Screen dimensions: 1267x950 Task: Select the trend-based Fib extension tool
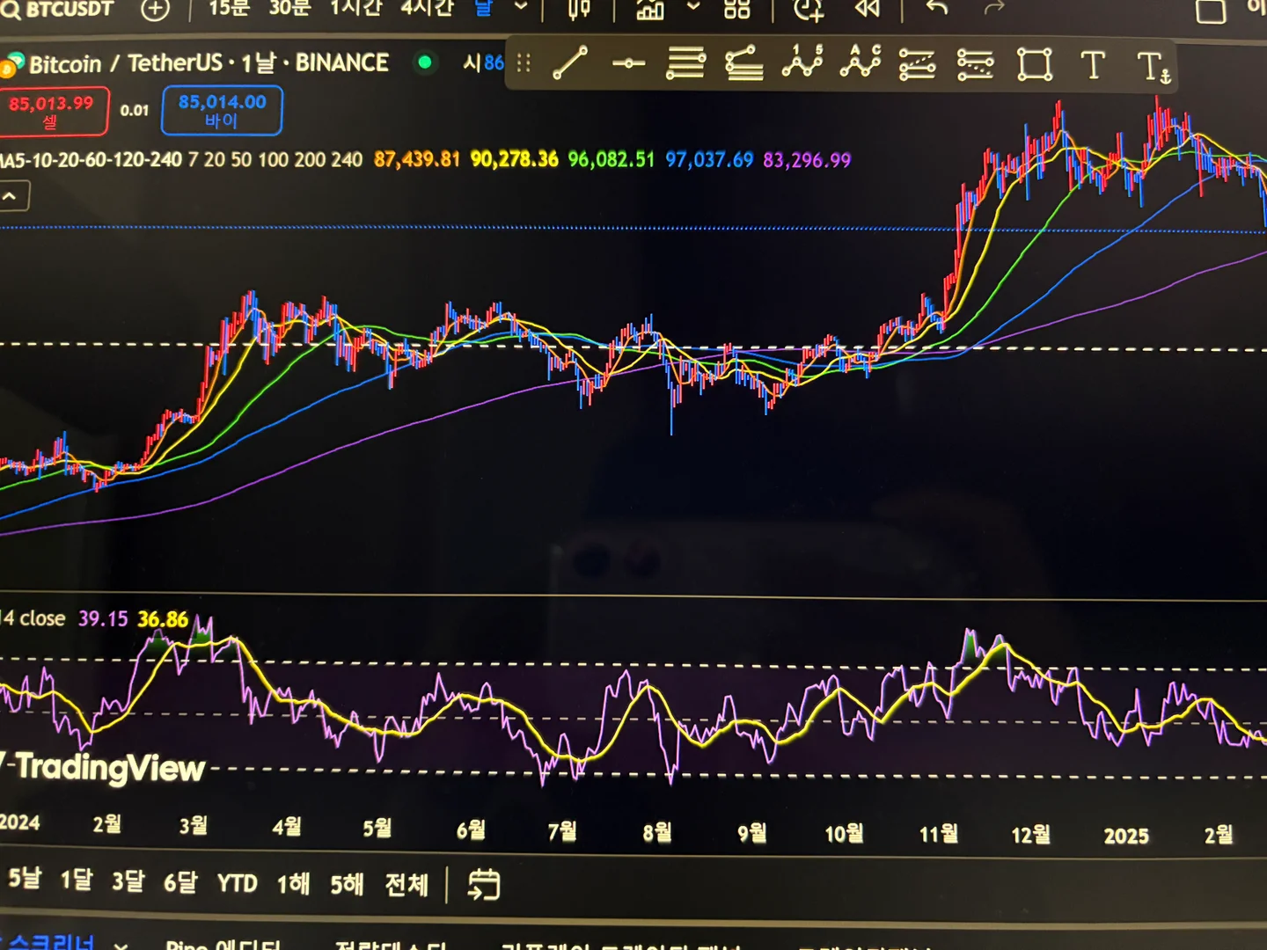tap(744, 64)
